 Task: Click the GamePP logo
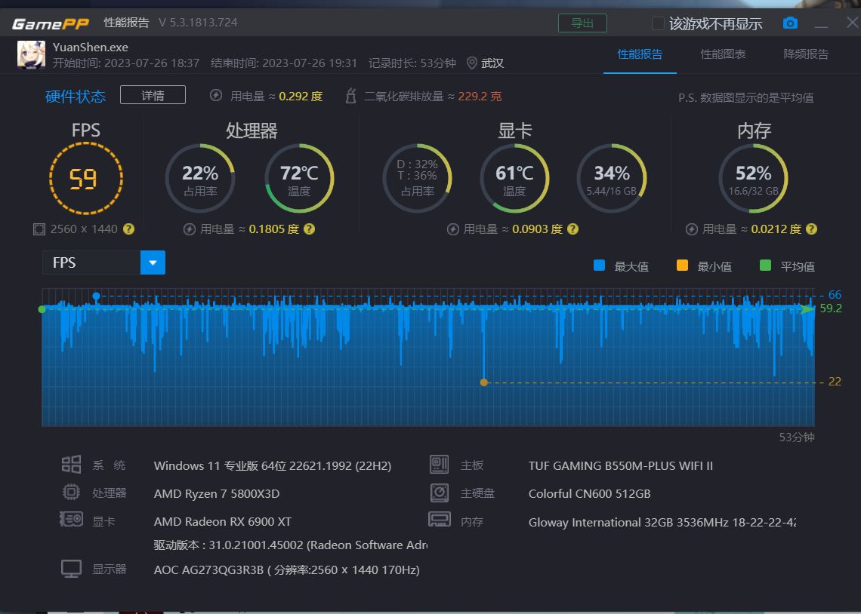coord(52,23)
